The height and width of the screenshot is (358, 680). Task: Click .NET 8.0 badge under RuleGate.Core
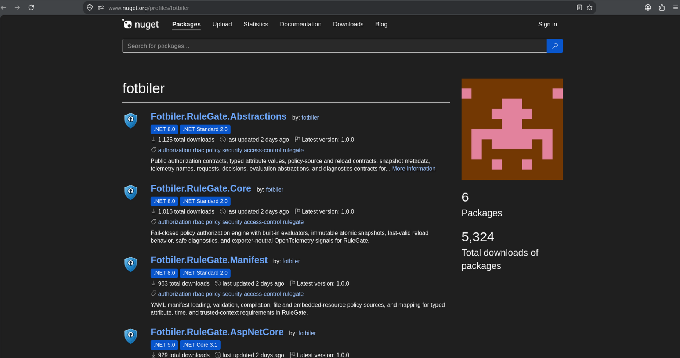[164, 201]
